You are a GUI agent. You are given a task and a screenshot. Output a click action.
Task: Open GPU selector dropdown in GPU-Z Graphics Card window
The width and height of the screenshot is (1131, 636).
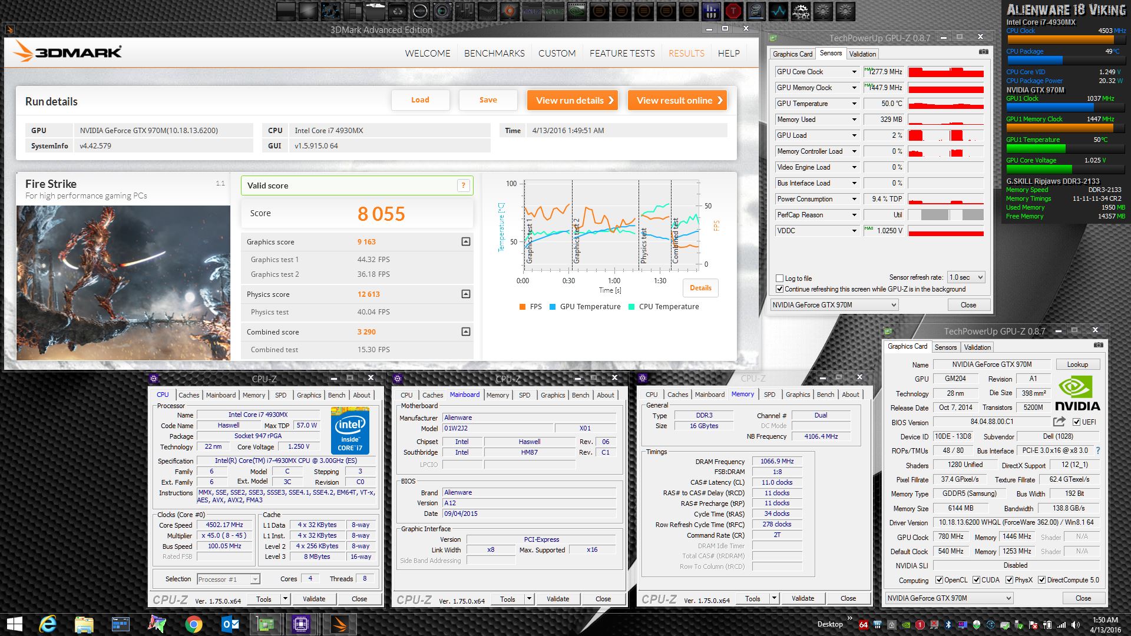949,598
